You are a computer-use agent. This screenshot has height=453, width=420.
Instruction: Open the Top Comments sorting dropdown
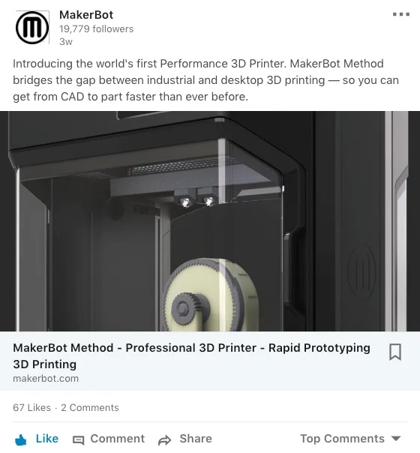pos(350,439)
